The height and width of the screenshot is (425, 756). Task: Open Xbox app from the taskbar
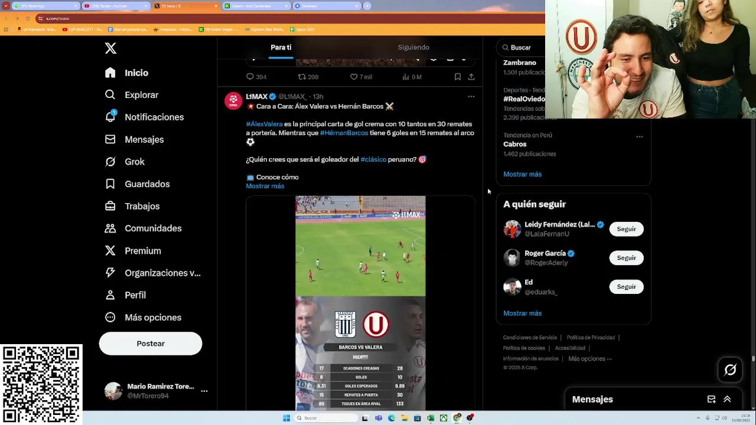(x=444, y=418)
